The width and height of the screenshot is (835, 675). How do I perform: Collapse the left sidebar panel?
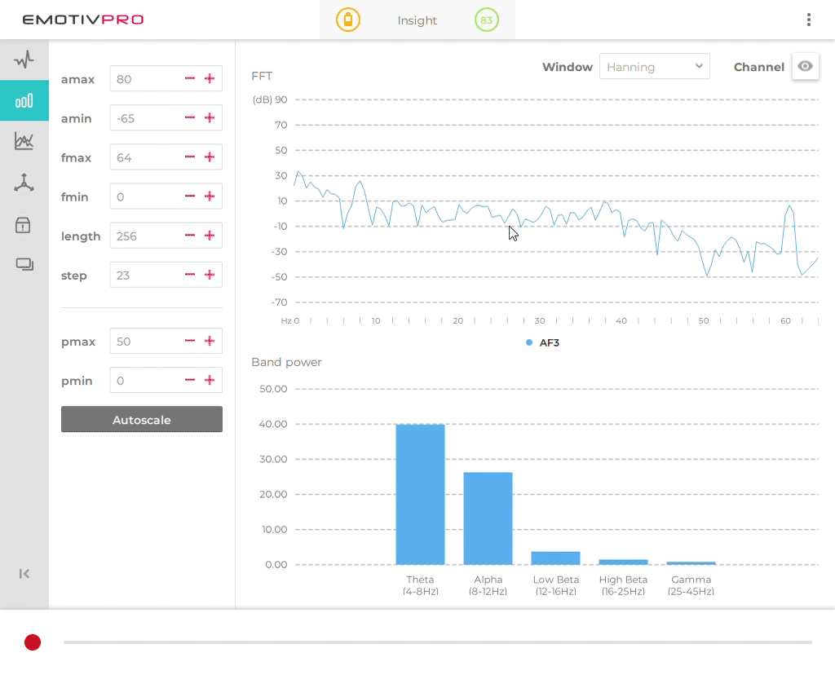coord(24,574)
